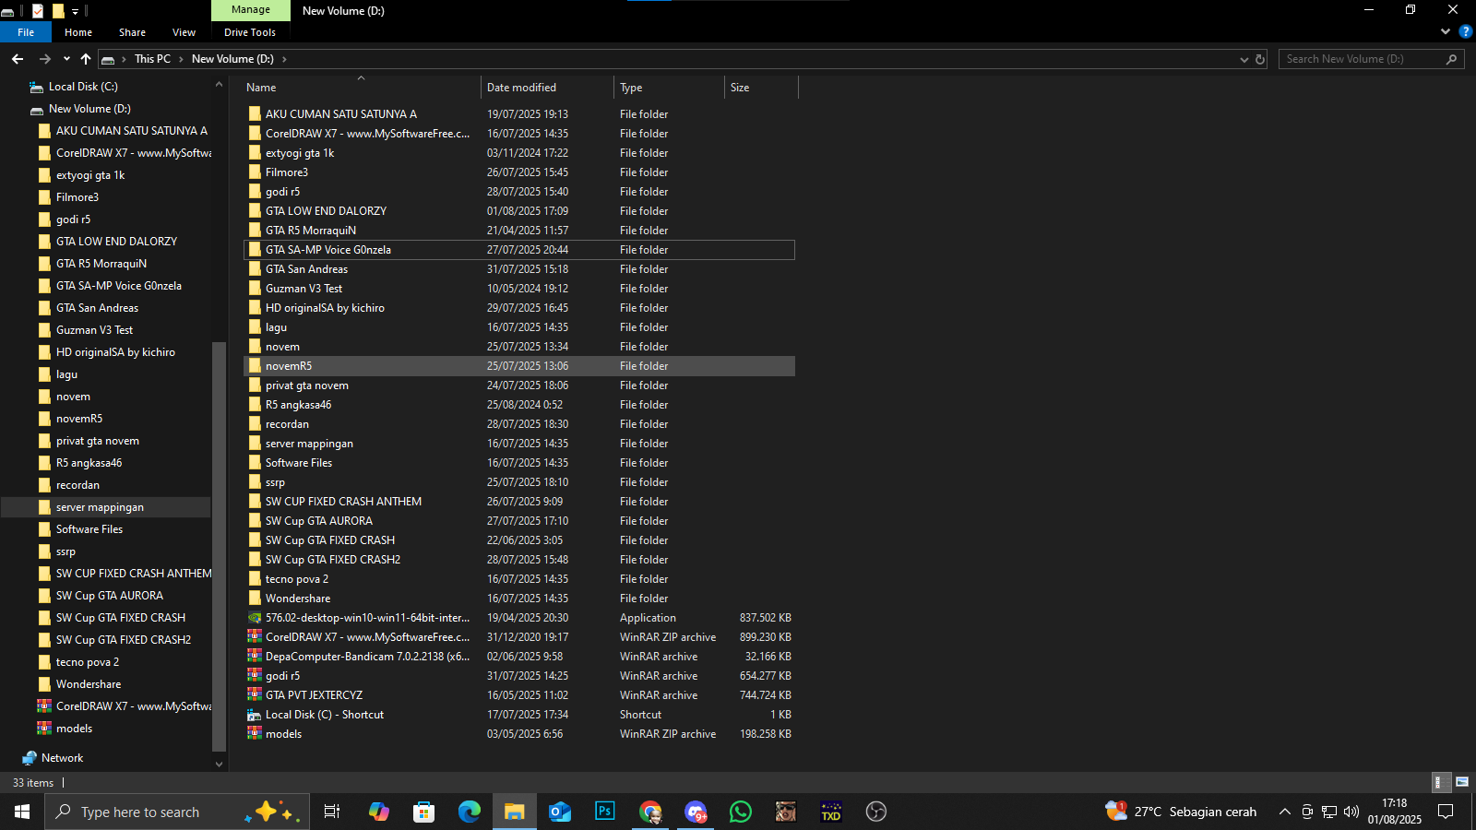The image size is (1476, 830).
Task: Click the drive icon in the address bar
Action: (108, 59)
